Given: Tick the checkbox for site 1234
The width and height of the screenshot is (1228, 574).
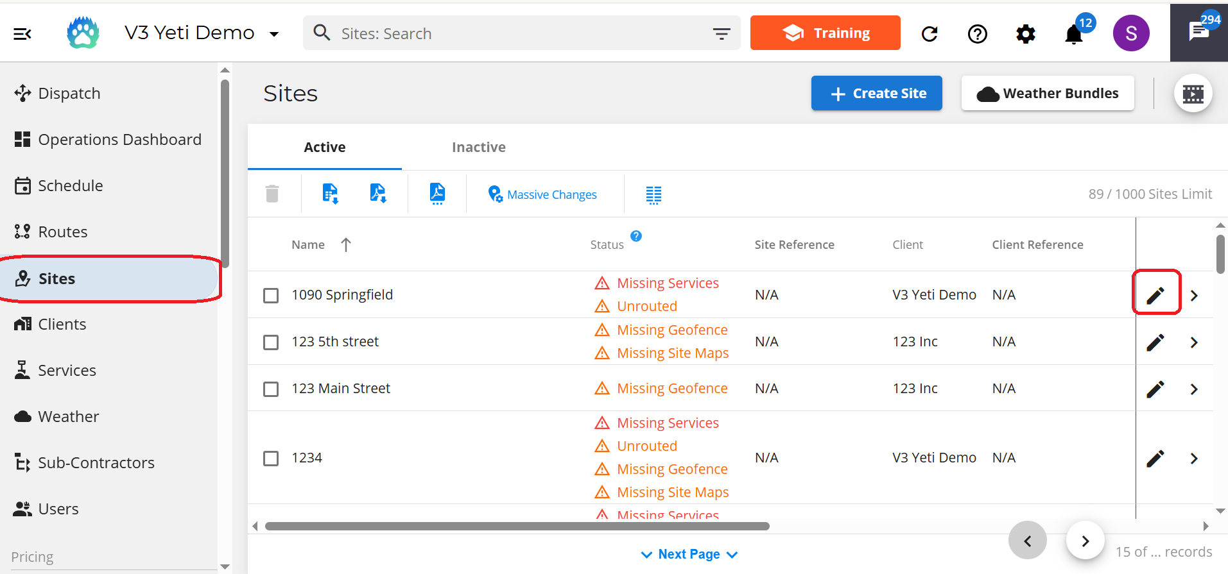Looking at the screenshot, I should (x=271, y=459).
